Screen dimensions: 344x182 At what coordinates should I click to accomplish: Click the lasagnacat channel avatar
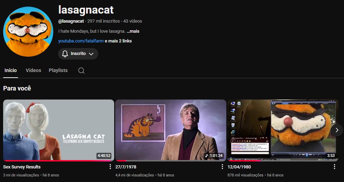[28, 32]
